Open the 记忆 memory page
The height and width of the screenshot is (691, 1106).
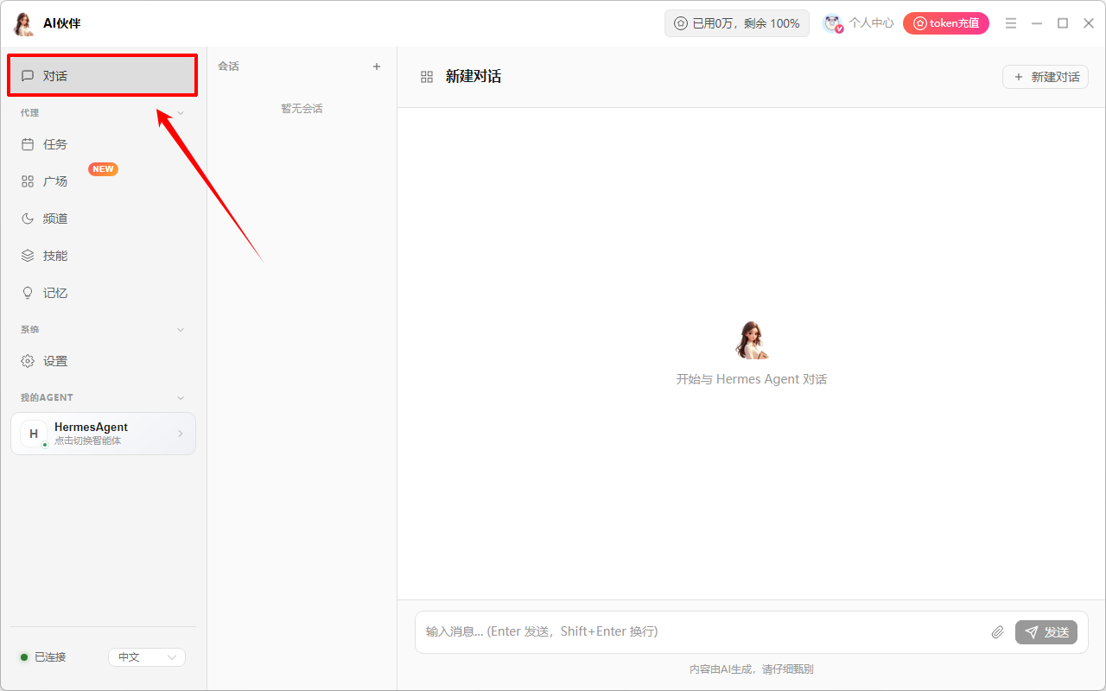103,293
